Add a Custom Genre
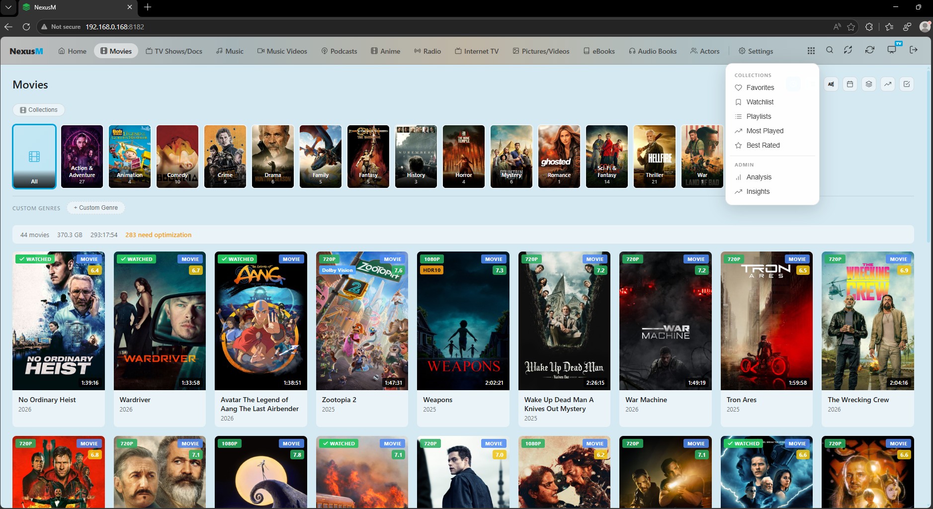Image resolution: width=933 pixels, height=509 pixels. tap(95, 208)
